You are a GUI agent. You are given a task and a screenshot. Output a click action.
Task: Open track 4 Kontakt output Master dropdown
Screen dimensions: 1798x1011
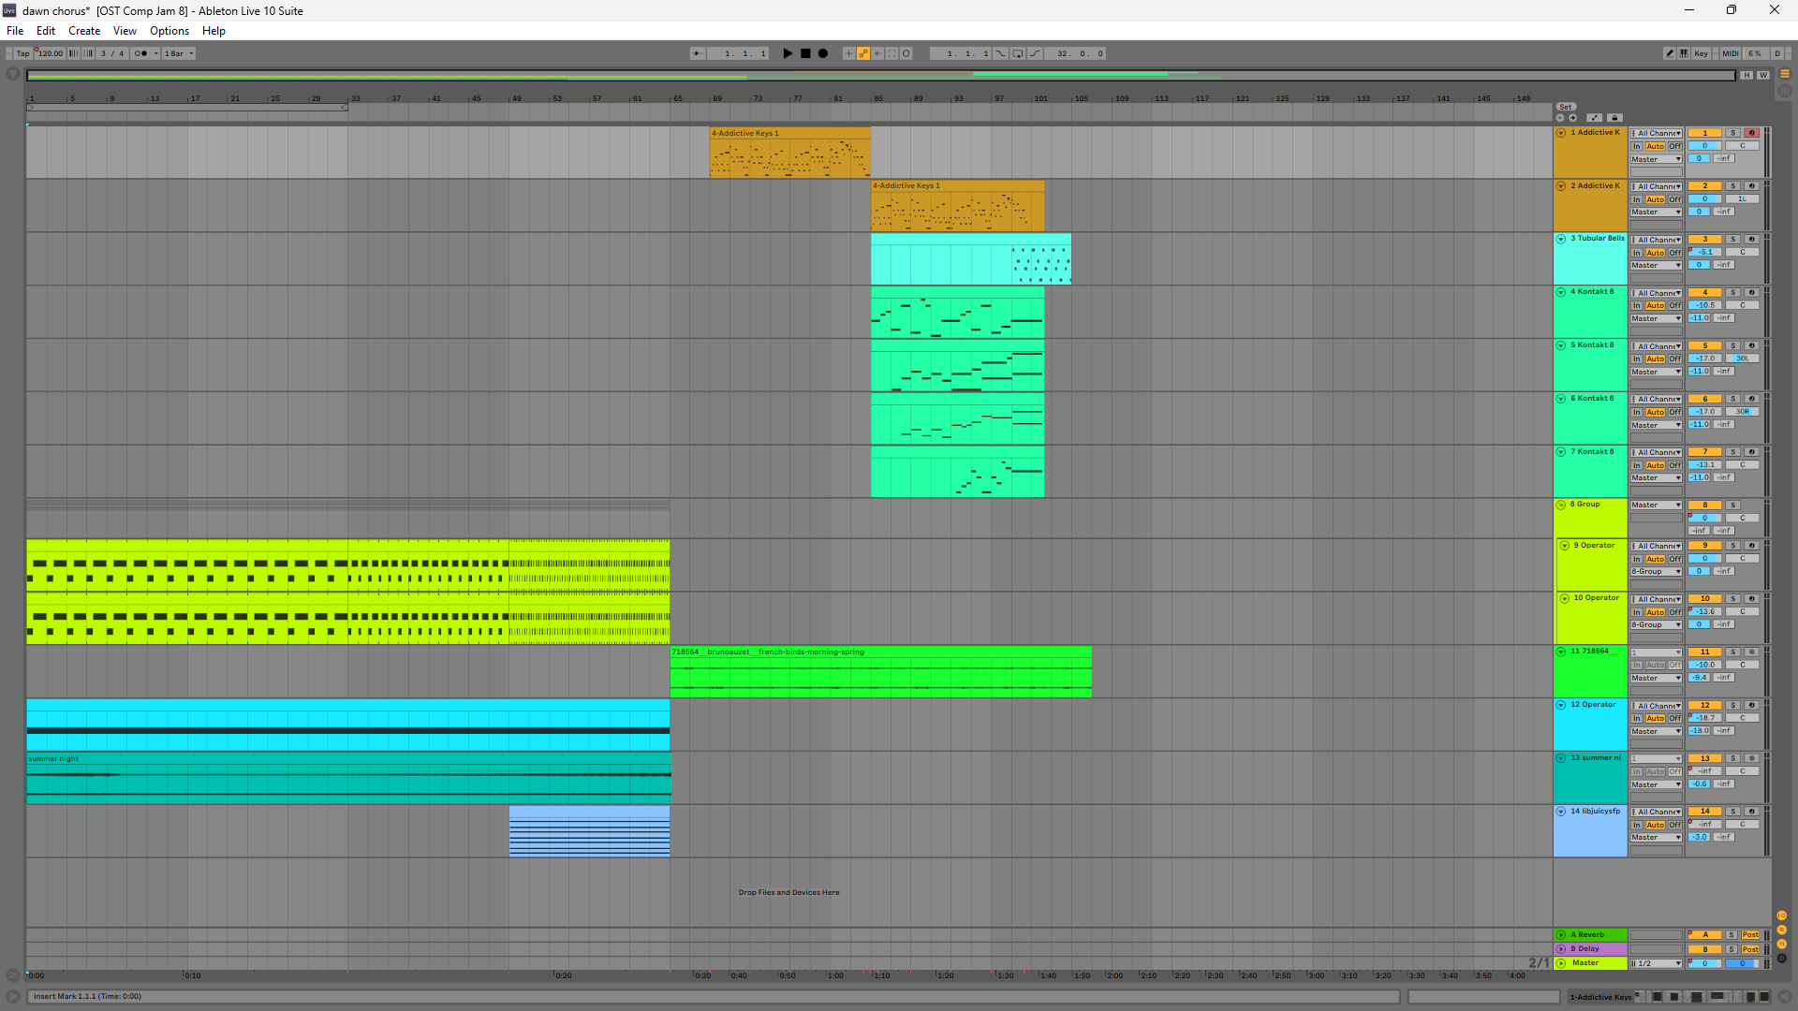(x=1656, y=318)
